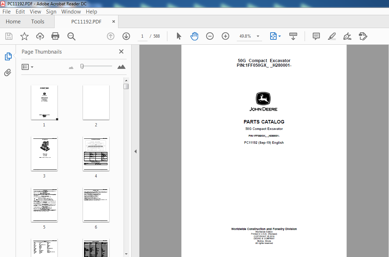Click 'PC11192 (Sep-19) English' text
The height and width of the screenshot is (257, 389).
coord(264,143)
